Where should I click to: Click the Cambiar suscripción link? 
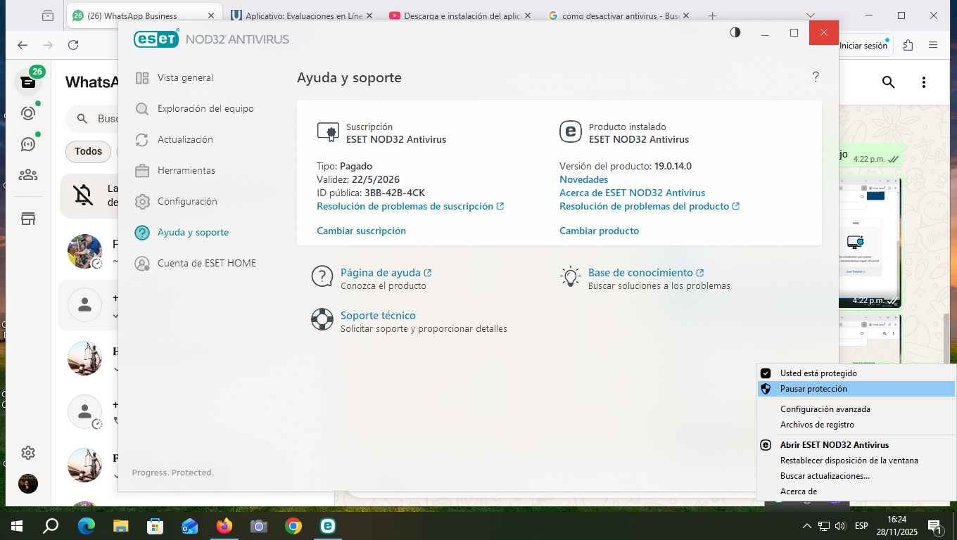(361, 231)
